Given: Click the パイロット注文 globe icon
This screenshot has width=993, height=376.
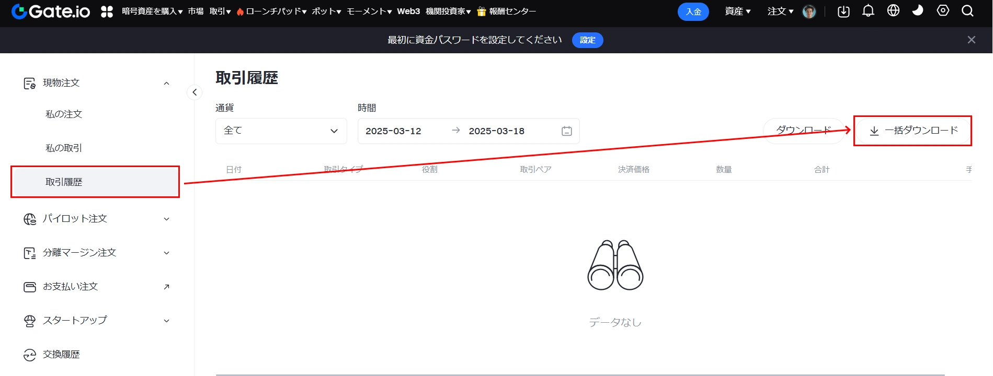Looking at the screenshot, I should [30, 219].
